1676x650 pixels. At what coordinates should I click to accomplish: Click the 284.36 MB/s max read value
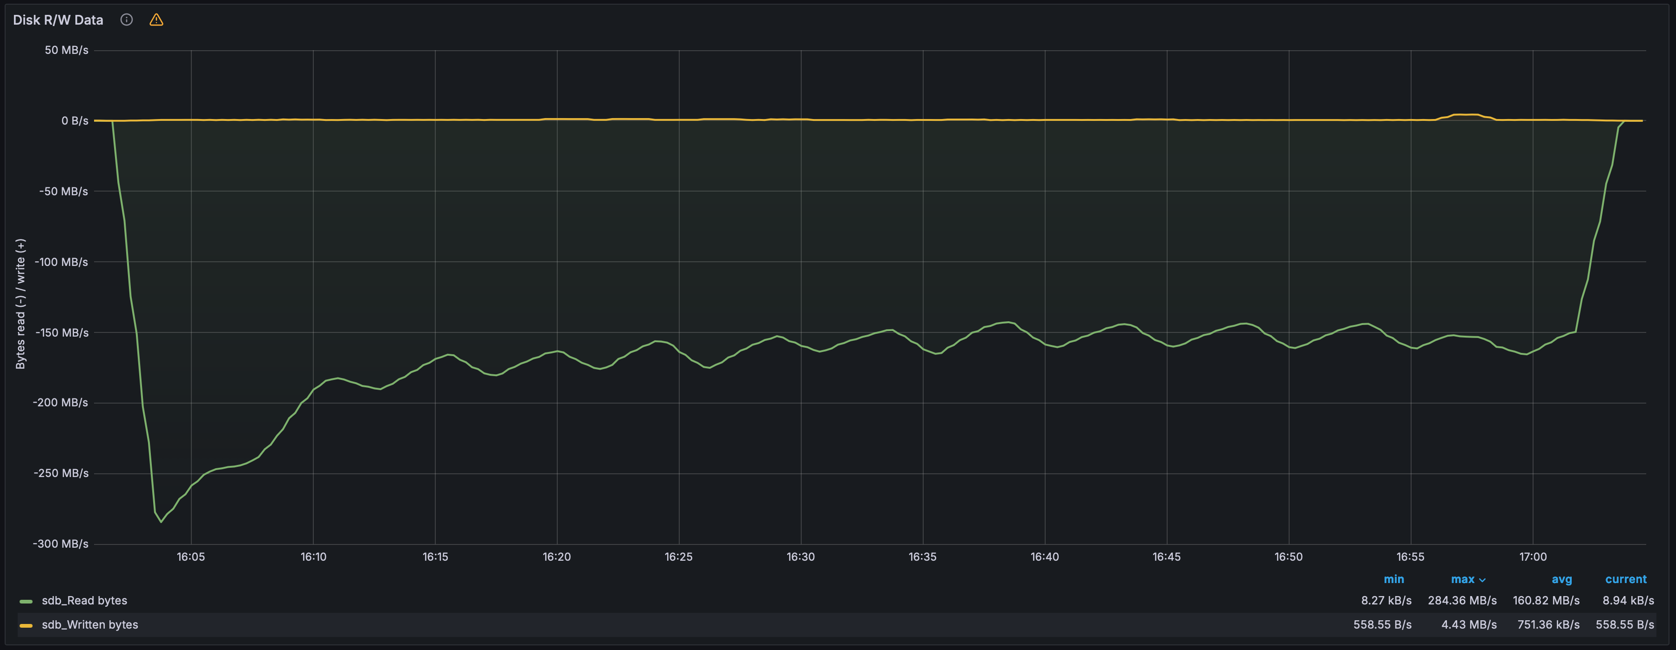click(1462, 601)
